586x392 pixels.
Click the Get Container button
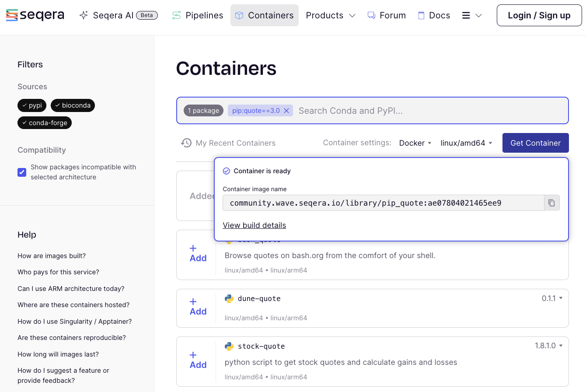535,143
